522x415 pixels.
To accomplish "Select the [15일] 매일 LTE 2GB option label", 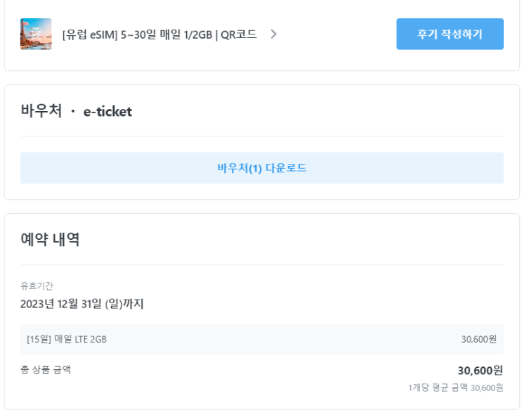I will (67, 339).
